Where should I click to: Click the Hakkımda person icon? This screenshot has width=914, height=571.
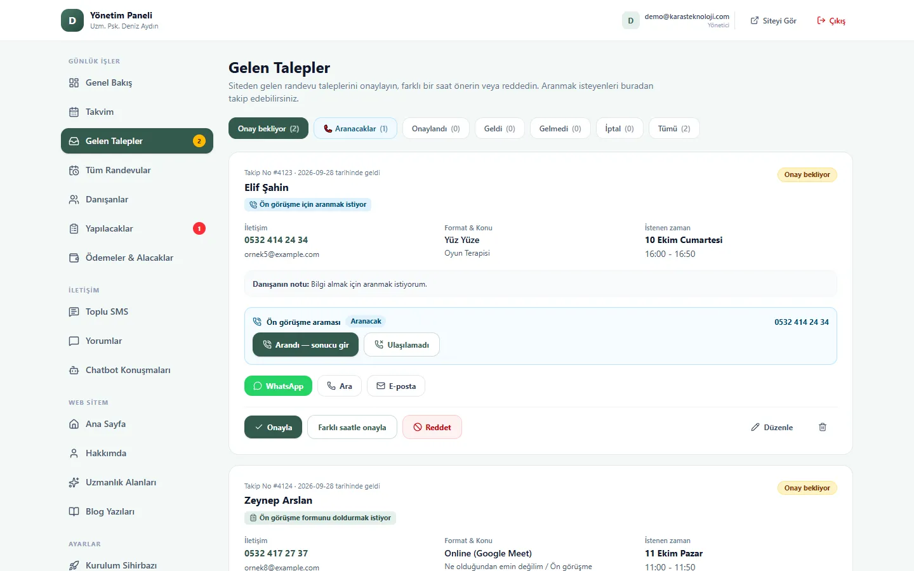click(x=74, y=453)
